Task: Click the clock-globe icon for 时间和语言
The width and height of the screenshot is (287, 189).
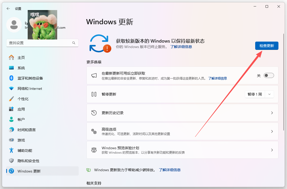Action: [11, 130]
